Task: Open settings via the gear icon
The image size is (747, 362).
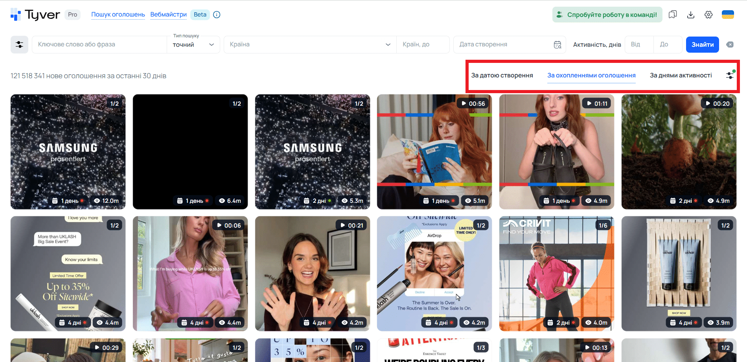Action: point(708,15)
